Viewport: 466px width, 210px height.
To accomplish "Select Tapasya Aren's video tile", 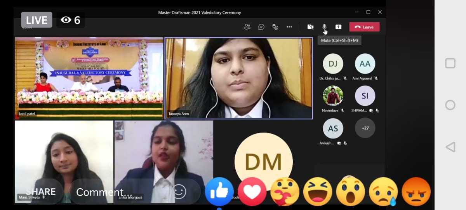I will click(239, 78).
